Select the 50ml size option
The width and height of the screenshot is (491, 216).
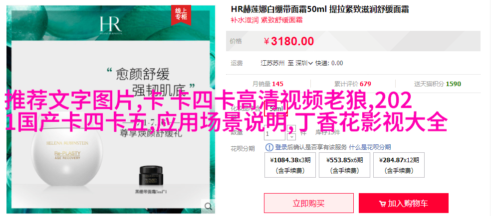[x=276, y=108]
